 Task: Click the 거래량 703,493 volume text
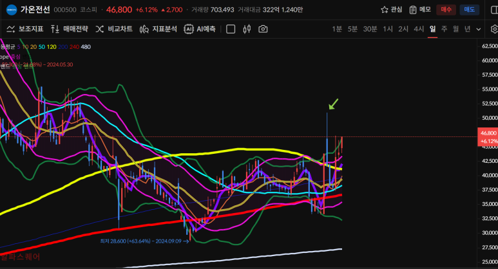pos(213,10)
